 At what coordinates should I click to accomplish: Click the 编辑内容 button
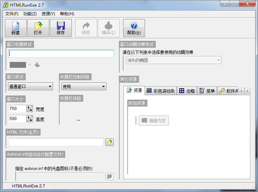[154, 121]
